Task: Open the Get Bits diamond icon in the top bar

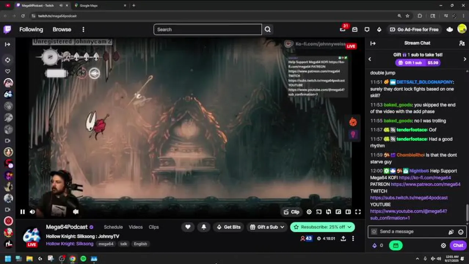Action: pos(379,29)
